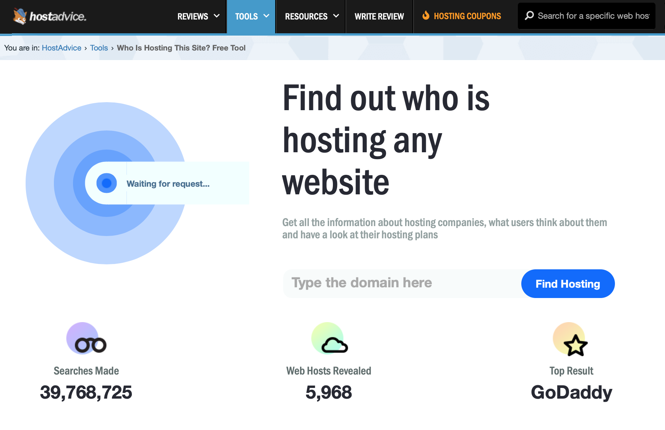The height and width of the screenshot is (430, 665).
Task: Click the 'Waiting for request...' status text
Action: coord(168,184)
